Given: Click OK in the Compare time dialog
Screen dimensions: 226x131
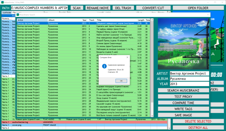Looking at the screenshot, I should [121, 81].
